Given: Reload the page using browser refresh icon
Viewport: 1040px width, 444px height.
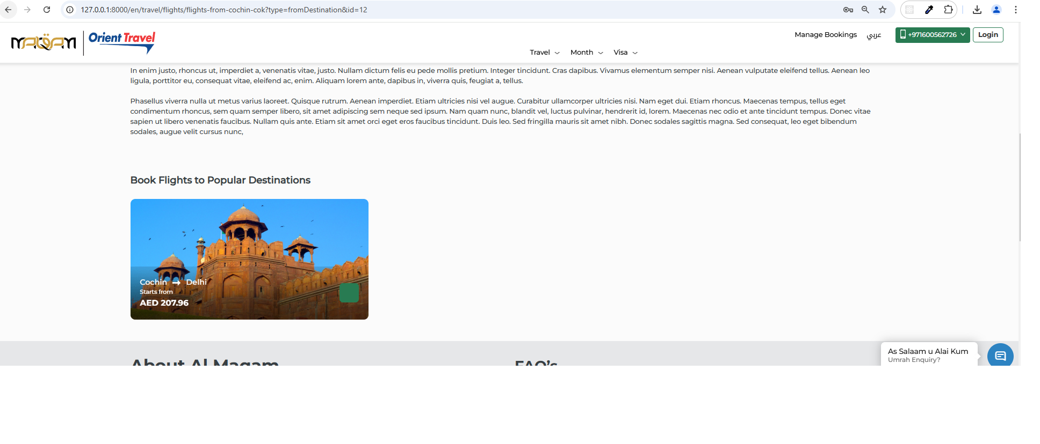Looking at the screenshot, I should (x=47, y=10).
